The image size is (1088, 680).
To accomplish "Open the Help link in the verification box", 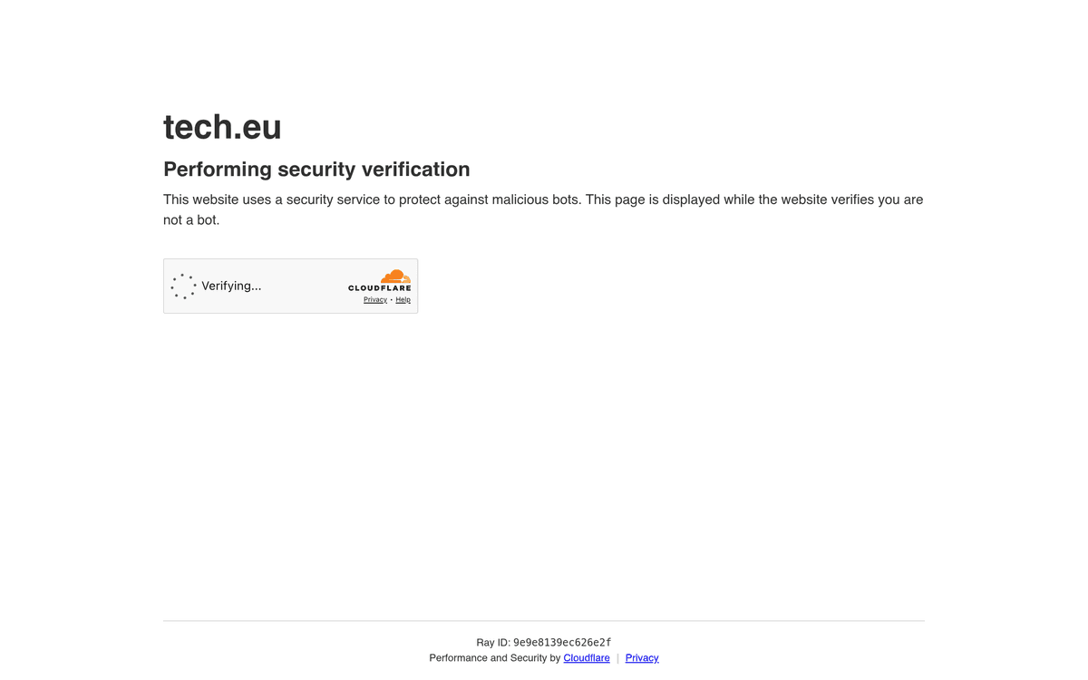I will (x=403, y=299).
